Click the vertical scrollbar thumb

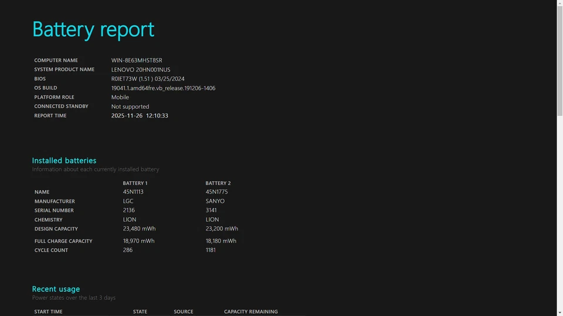pyautogui.click(x=559, y=60)
